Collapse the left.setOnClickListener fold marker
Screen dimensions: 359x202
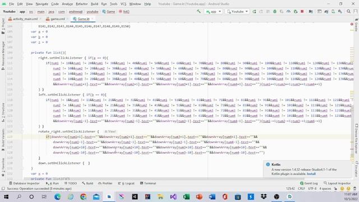tap(22, 95)
